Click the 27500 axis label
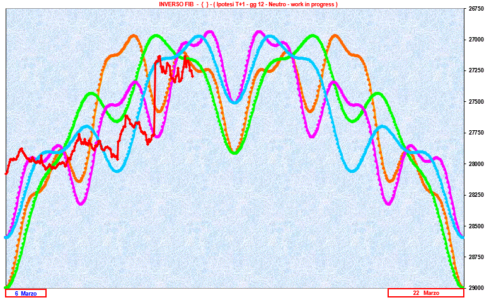The width and height of the screenshot is (489, 300). (476, 102)
